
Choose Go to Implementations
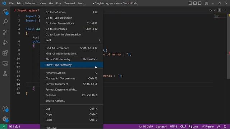[72, 23]
